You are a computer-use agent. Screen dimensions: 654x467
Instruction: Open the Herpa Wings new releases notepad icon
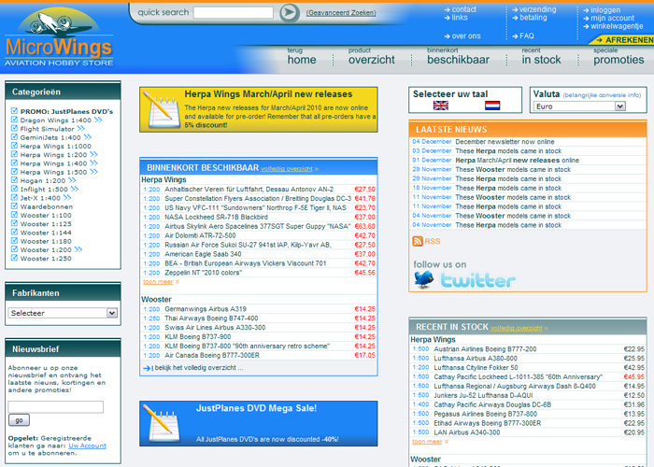coord(161,110)
